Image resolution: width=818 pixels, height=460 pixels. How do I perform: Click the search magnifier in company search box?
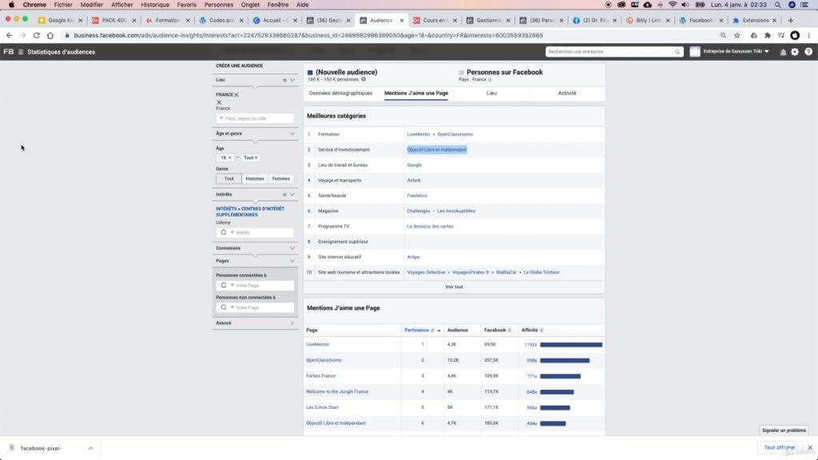point(677,52)
